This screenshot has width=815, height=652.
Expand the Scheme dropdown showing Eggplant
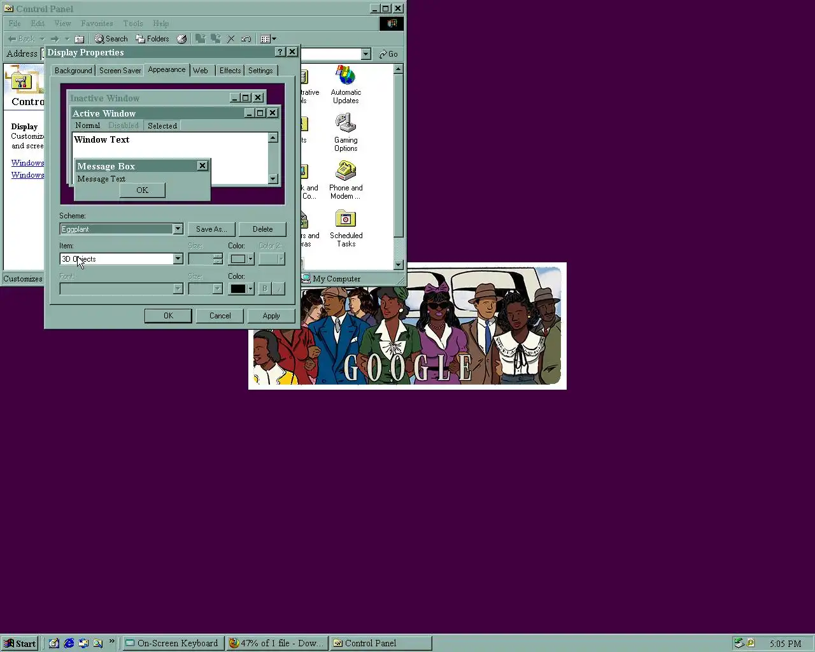(178, 229)
